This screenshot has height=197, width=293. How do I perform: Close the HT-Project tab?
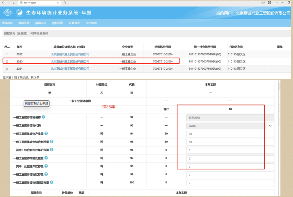coord(58,3)
